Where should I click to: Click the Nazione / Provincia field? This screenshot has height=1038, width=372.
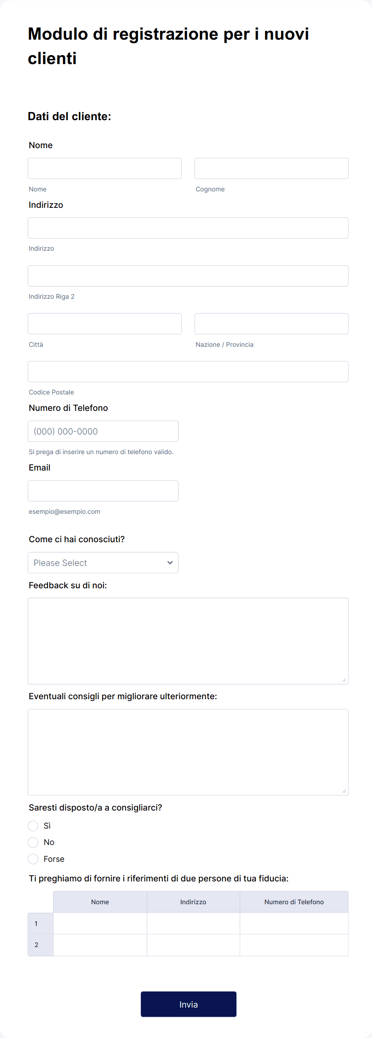tap(271, 324)
